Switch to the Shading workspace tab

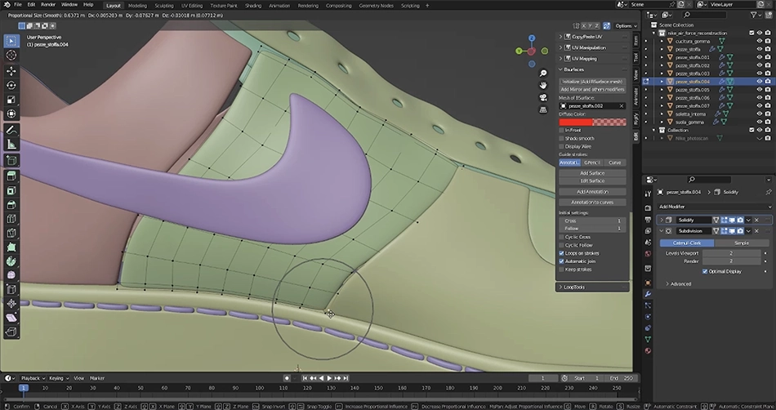253,6
